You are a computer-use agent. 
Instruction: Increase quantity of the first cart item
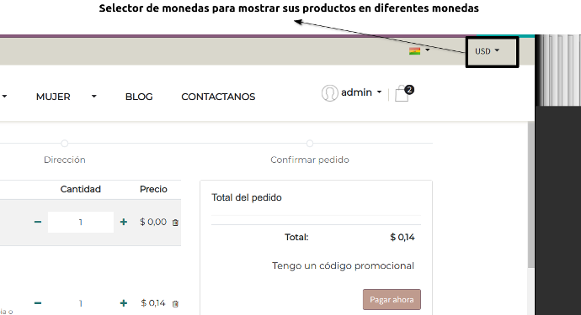[124, 222]
